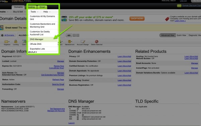This screenshot has width=201, height=126.
Task: Click the Manage DS Records link
Action: (x=56, y=111)
